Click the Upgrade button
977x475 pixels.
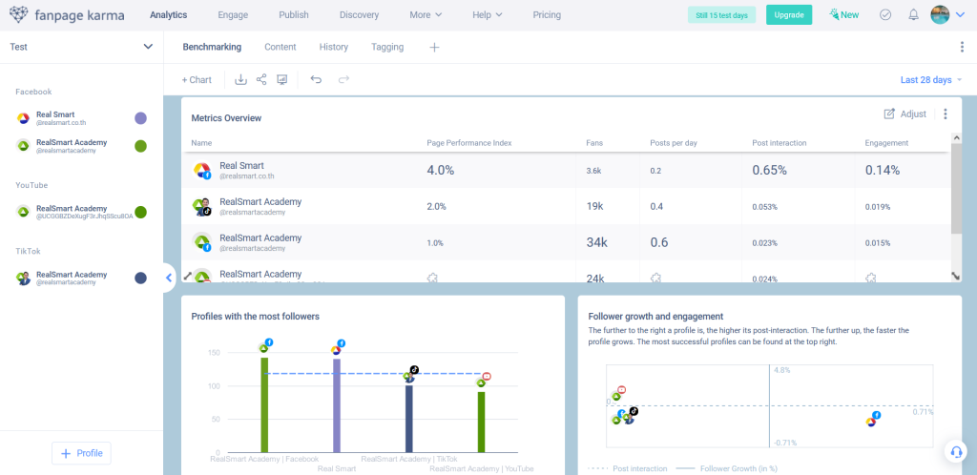[x=788, y=15]
